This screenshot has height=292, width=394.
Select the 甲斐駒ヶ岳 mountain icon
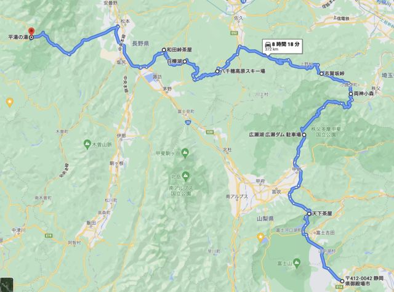(x=185, y=152)
